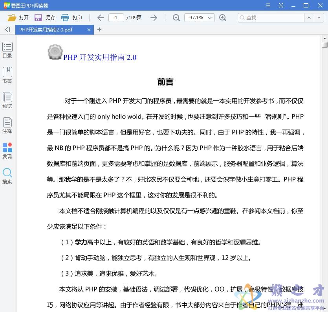Click the text only hello wold
This screenshot has width=328, height=312.
click(x=120, y=116)
